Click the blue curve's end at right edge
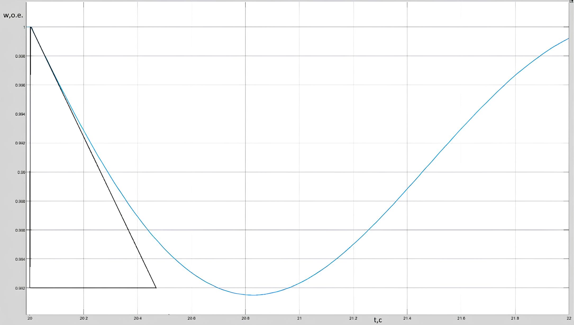 tap(568, 38)
